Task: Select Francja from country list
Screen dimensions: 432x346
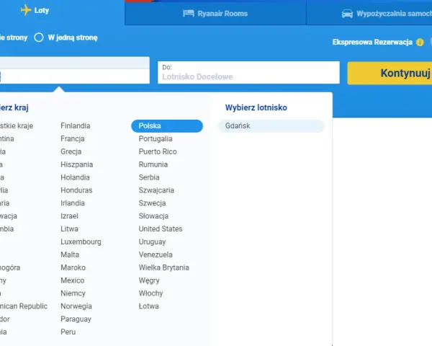Action: 73,139
